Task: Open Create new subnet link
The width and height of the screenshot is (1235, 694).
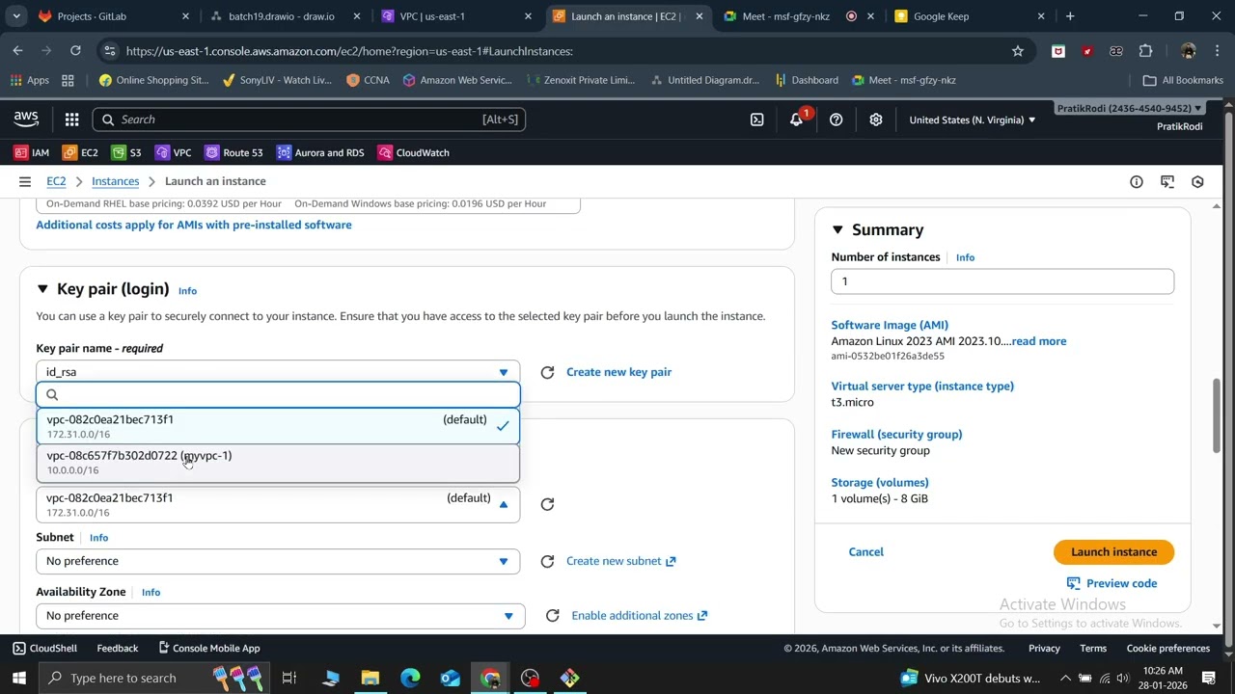Action: coord(620,561)
